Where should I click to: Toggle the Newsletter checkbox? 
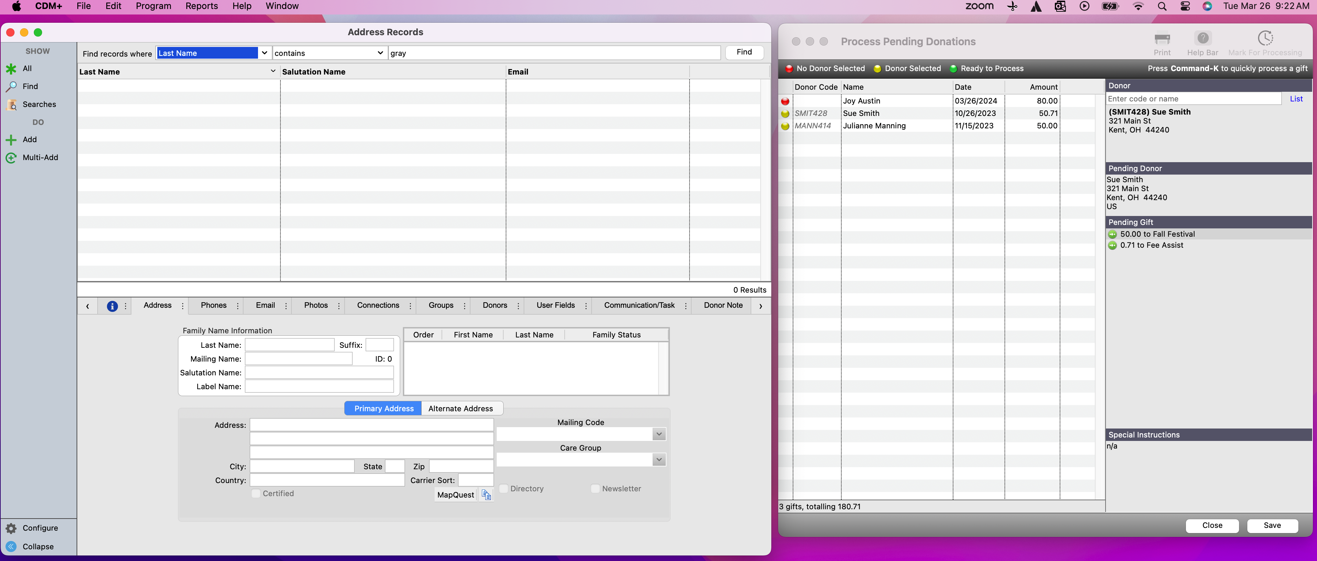click(595, 489)
